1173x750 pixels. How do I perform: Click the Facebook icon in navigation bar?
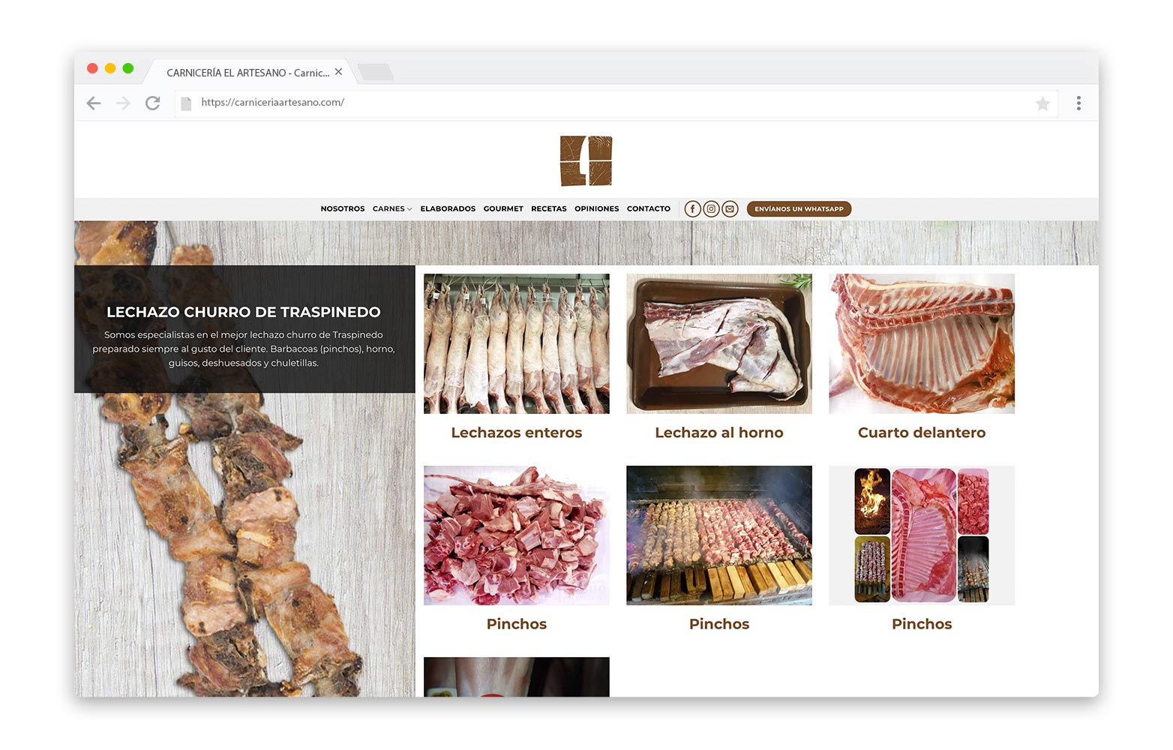point(692,209)
